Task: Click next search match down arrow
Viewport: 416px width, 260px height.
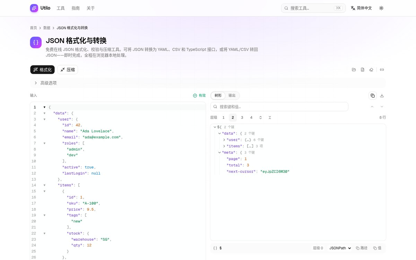Action: 382,106
